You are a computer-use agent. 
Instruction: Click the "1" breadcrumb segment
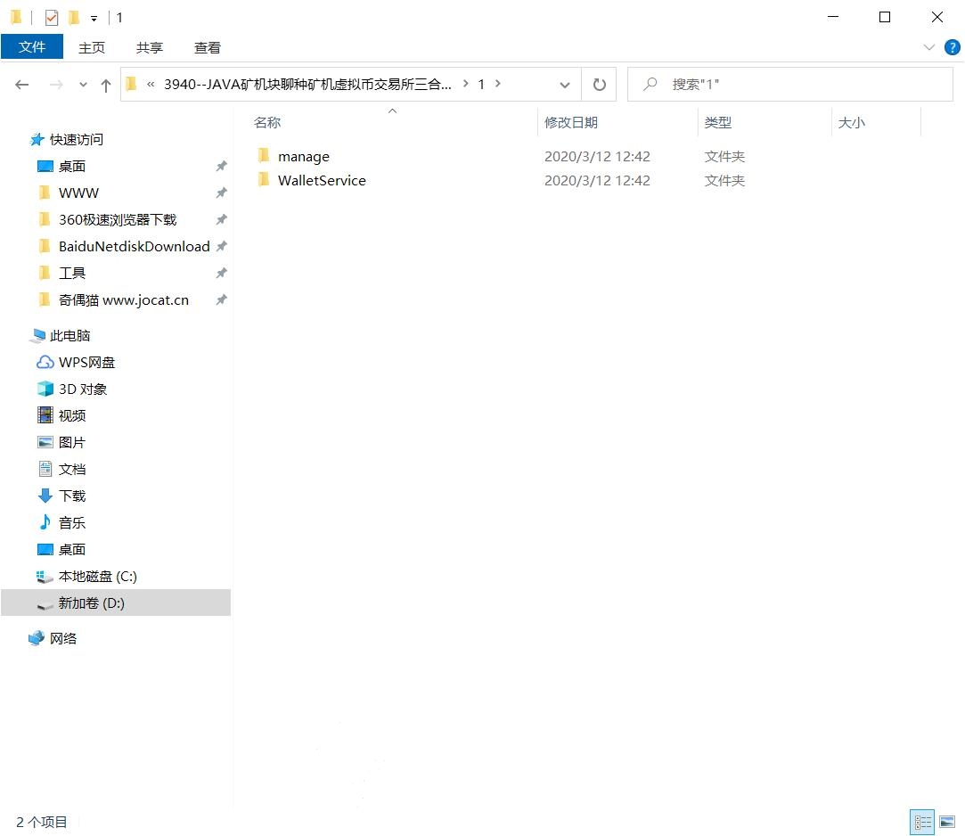(x=481, y=85)
